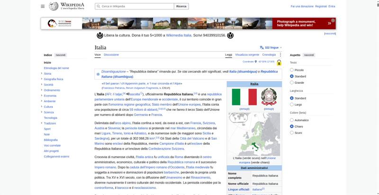
Task: Open the three-dot page tools menu
Action: [280, 55]
